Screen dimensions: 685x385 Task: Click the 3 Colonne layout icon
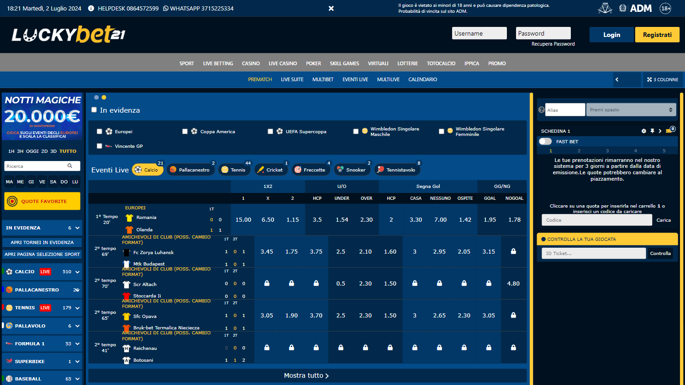pos(649,79)
